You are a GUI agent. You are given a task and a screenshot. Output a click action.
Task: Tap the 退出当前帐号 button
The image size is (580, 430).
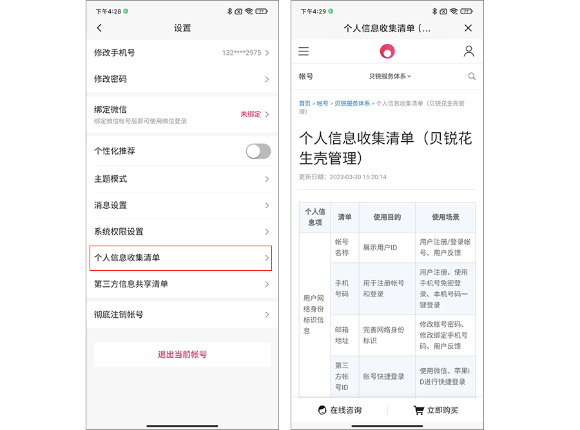pos(182,355)
